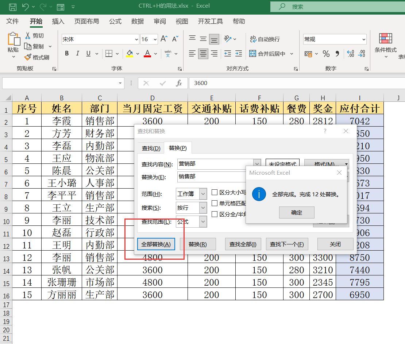
Task: Align text to the right
Action: coord(214,54)
